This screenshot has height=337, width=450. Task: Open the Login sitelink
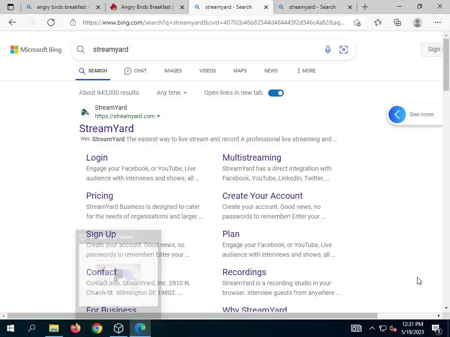click(97, 158)
